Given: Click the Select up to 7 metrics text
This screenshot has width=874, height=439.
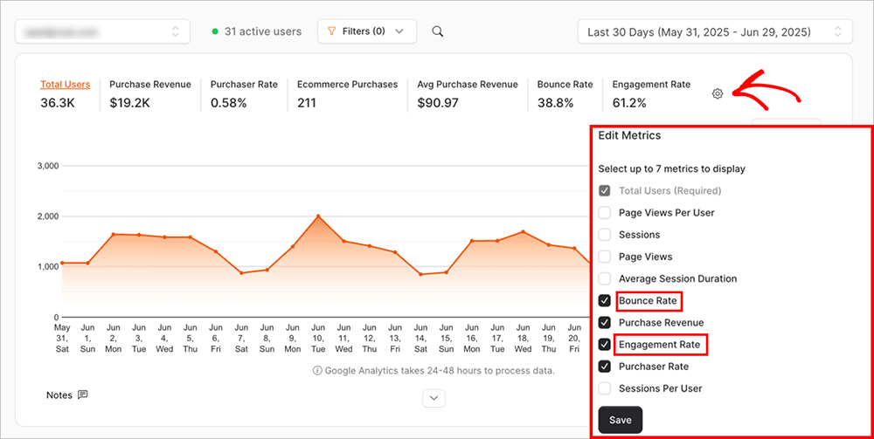Looking at the screenshot, I should [x=671, y=168].
